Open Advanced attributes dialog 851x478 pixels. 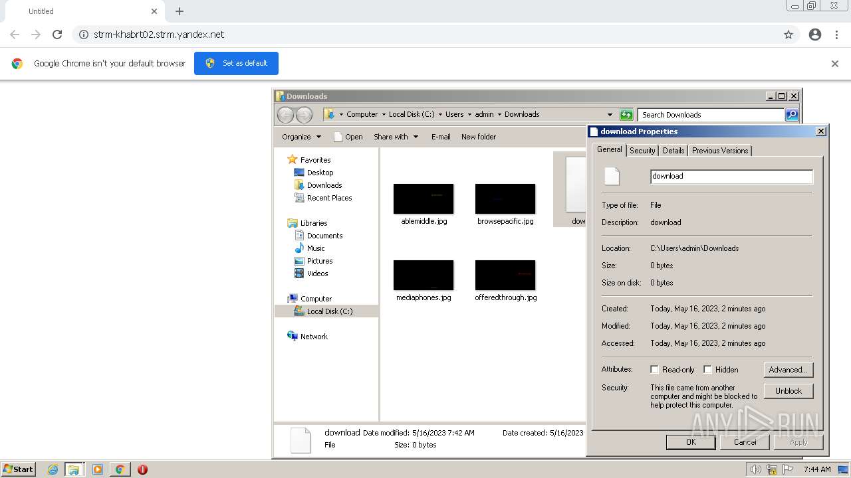[x=789, y=370]
